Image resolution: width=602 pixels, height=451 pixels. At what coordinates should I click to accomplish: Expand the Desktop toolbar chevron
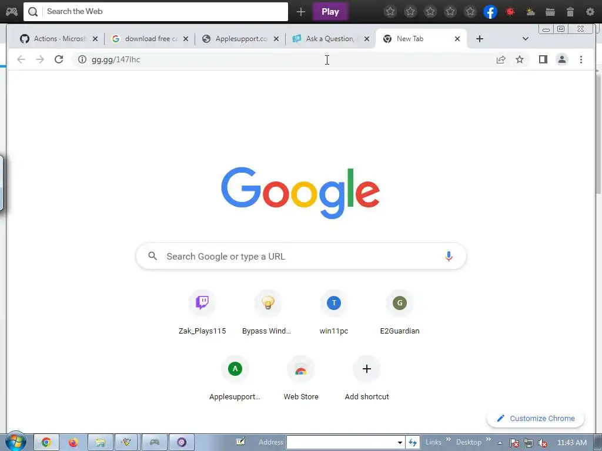pyautogui.click(x=489, y=439)
